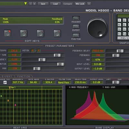Select snapshot slot 6

tap(124, 25)
